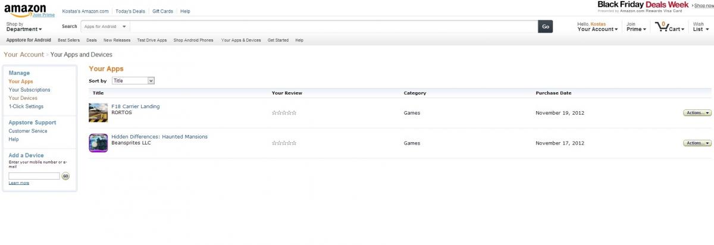Focus the mobile number or e-mail field

coord(34,176)
